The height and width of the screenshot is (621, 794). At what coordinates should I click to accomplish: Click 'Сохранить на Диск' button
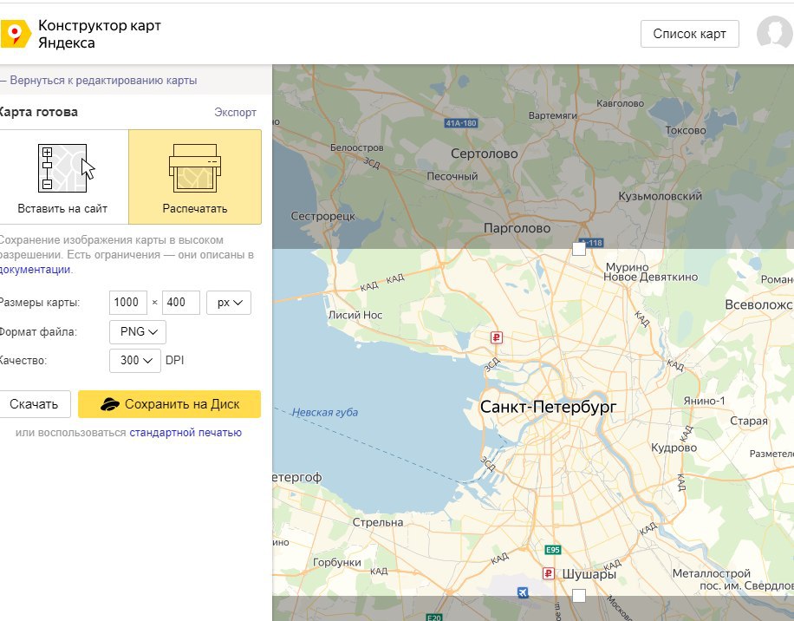170,404
